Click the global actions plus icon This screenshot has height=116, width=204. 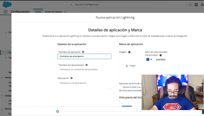coord(196,5)
